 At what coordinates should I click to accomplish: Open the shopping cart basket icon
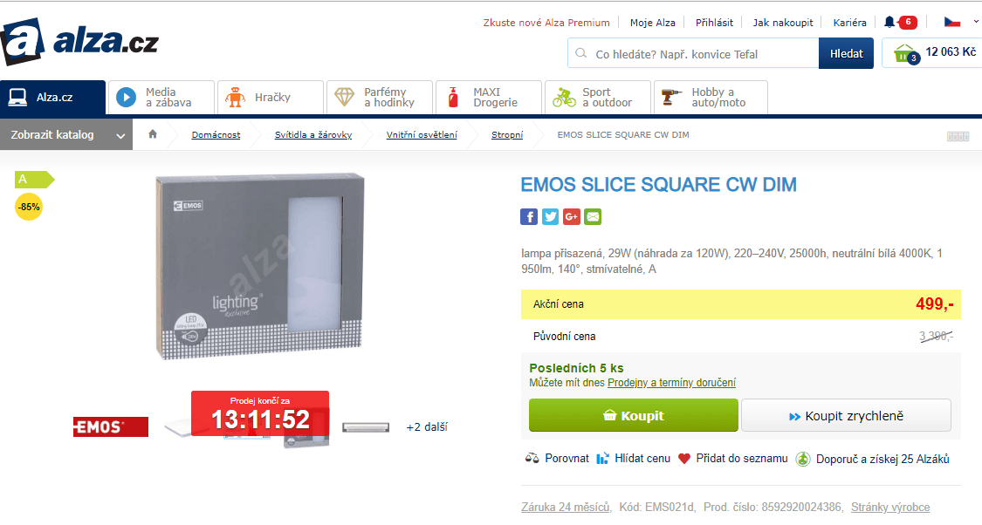[904, 53]
